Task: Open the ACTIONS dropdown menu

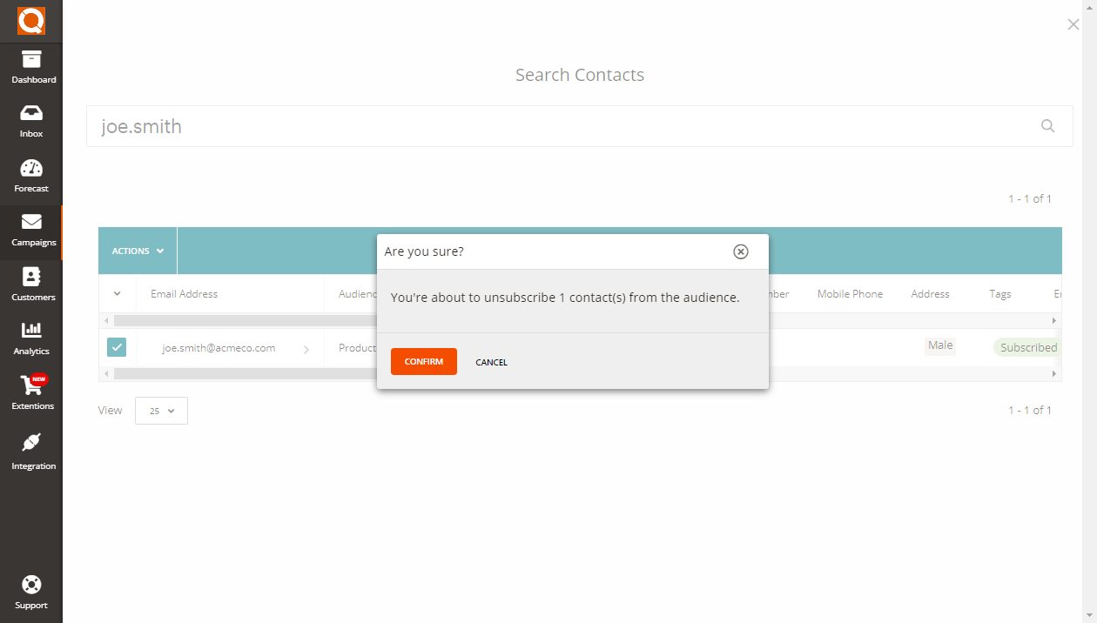Action: click(137, 251)
